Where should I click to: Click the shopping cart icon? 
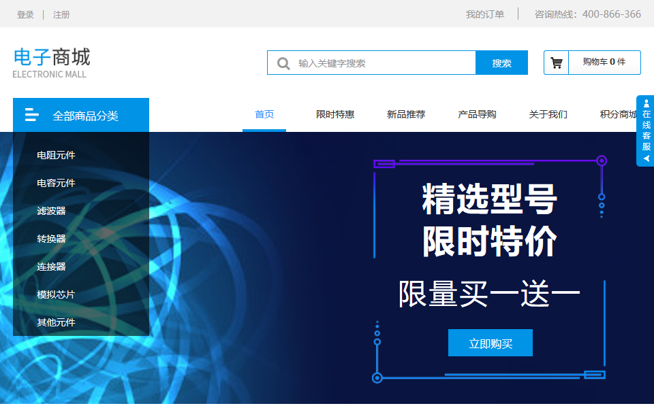557,63
